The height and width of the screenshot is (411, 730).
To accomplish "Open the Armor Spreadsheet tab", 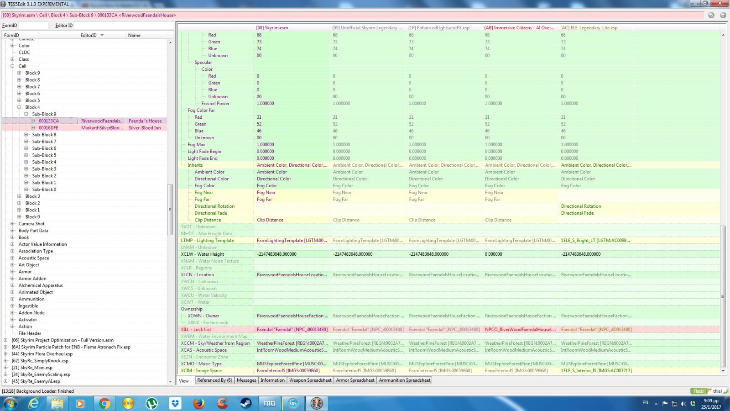I will [355, 380].
